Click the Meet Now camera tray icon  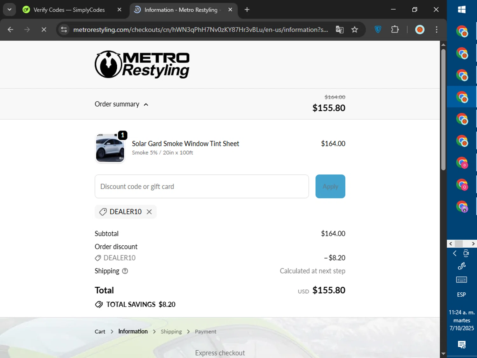point(466,253)
